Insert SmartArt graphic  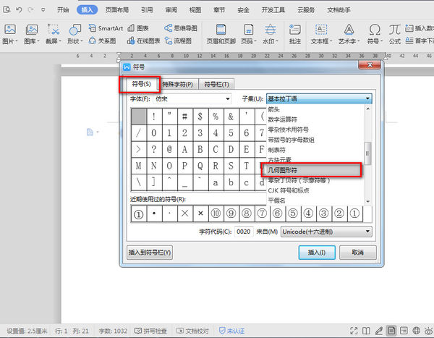click(x=106, y=28)
